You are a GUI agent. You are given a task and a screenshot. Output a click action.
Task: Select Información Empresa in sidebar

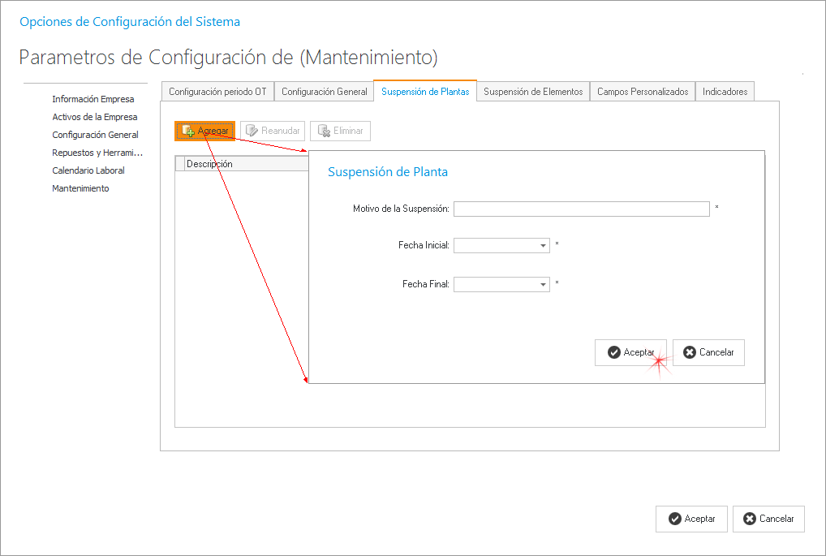93,99
